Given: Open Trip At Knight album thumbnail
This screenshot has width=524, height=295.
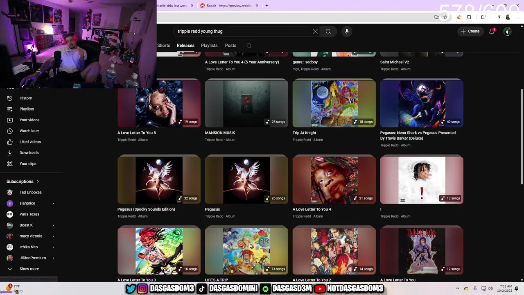Looking at the screenshot, I should pyautogui.click(x=334, y=104).
